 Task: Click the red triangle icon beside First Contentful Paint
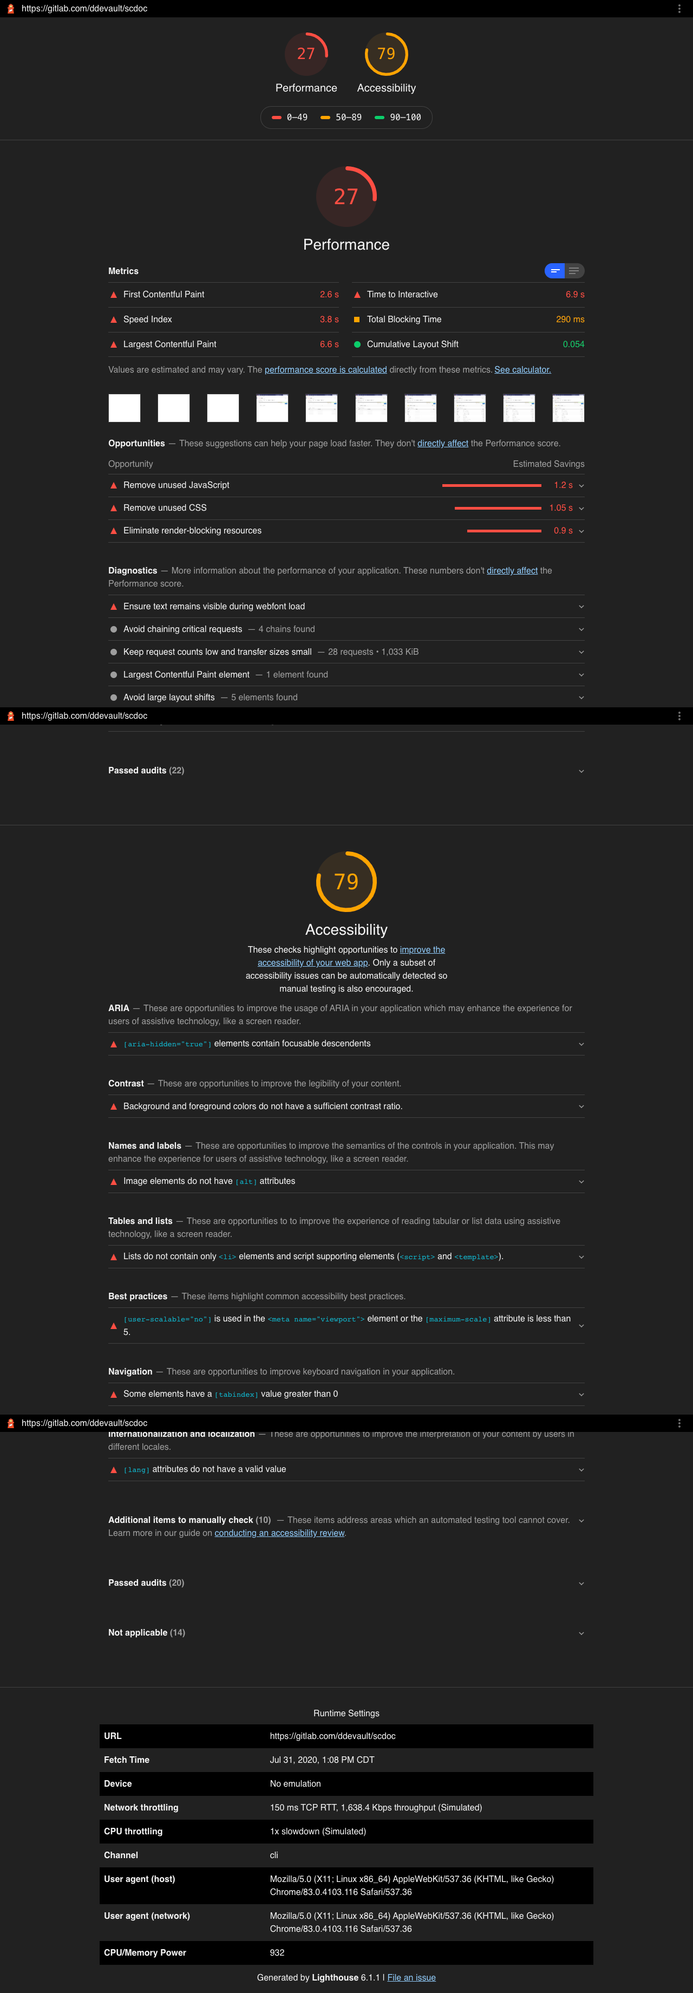114,295
